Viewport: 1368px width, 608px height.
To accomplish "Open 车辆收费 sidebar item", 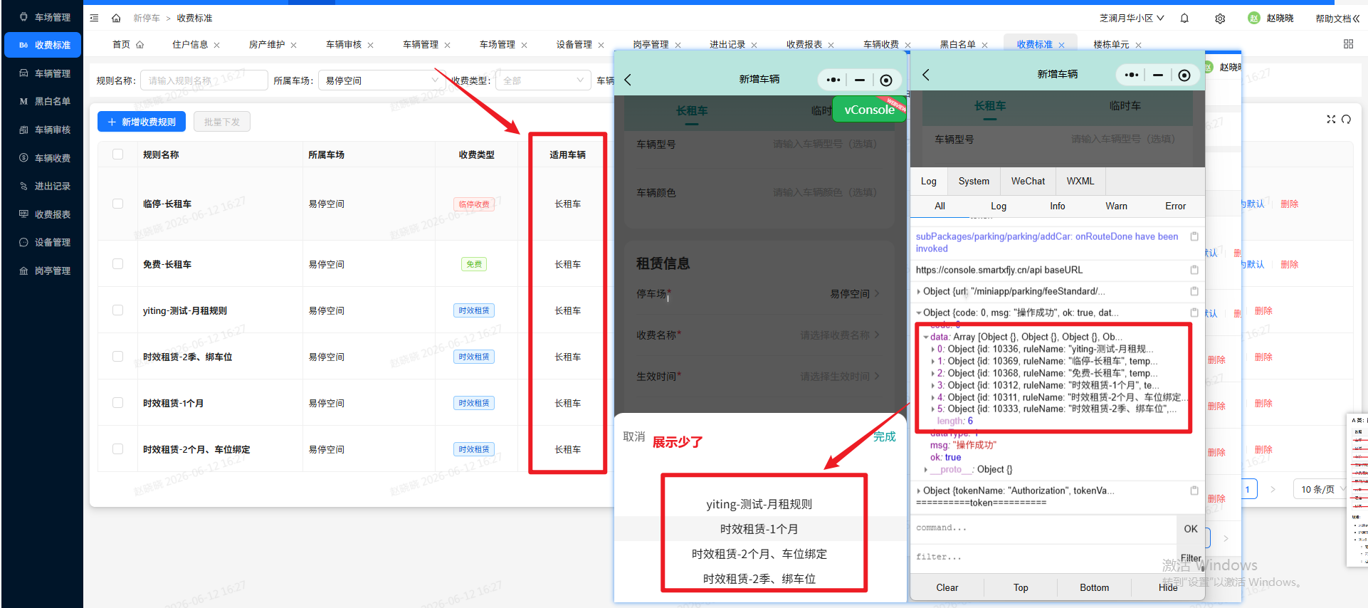I will tap(44, 158).
